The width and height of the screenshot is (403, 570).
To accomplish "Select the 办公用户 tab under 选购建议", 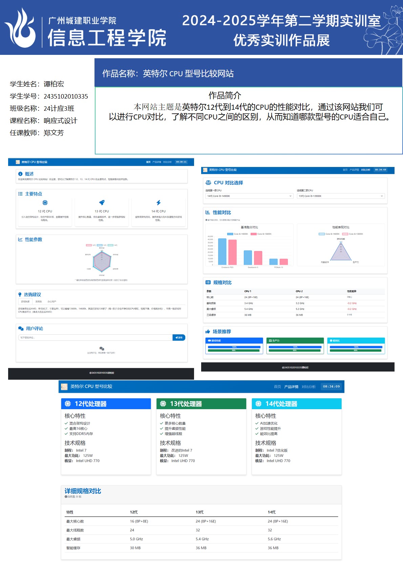I will [x=52, y=301].
